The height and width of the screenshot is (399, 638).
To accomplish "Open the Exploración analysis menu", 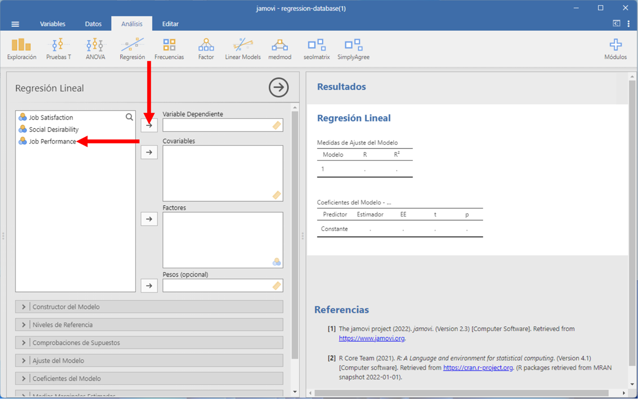I will pos(22,49).
